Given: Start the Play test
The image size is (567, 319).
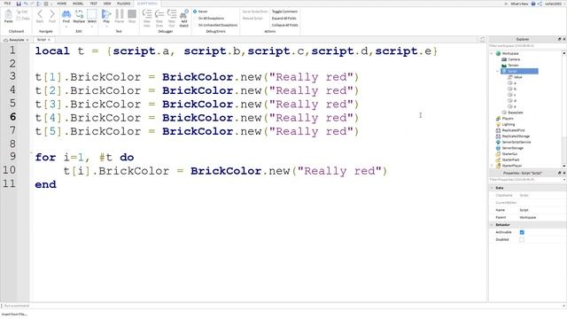Looking at the screenshot, I should (106, 15).
